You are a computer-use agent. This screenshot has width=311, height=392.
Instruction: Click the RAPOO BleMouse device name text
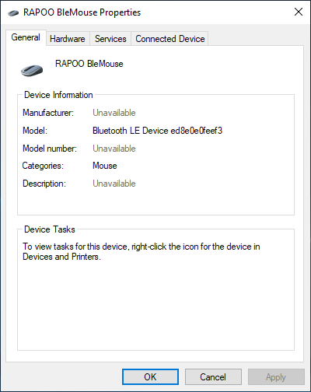pyautogui.click(x=89, y=64)
